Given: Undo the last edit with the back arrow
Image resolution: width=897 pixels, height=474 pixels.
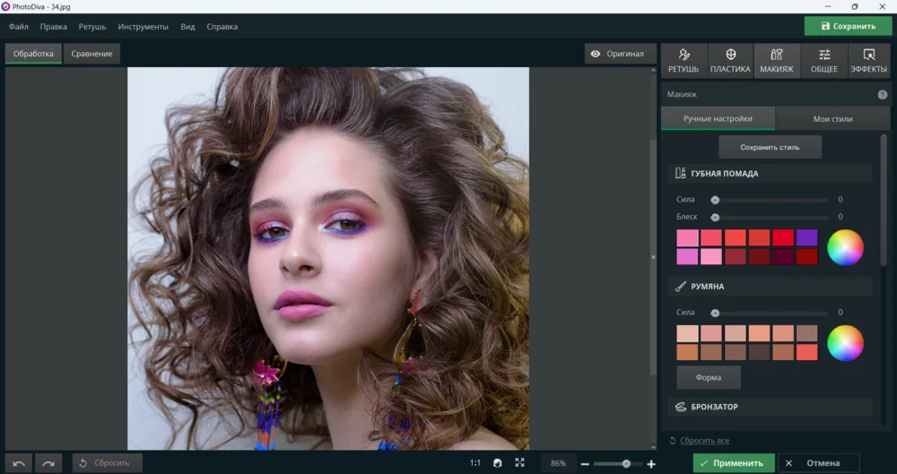Looking at the screenshot, I should [x=19, y=463].
